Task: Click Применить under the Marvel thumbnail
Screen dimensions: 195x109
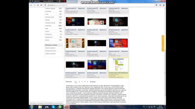Action: (103, 30)
